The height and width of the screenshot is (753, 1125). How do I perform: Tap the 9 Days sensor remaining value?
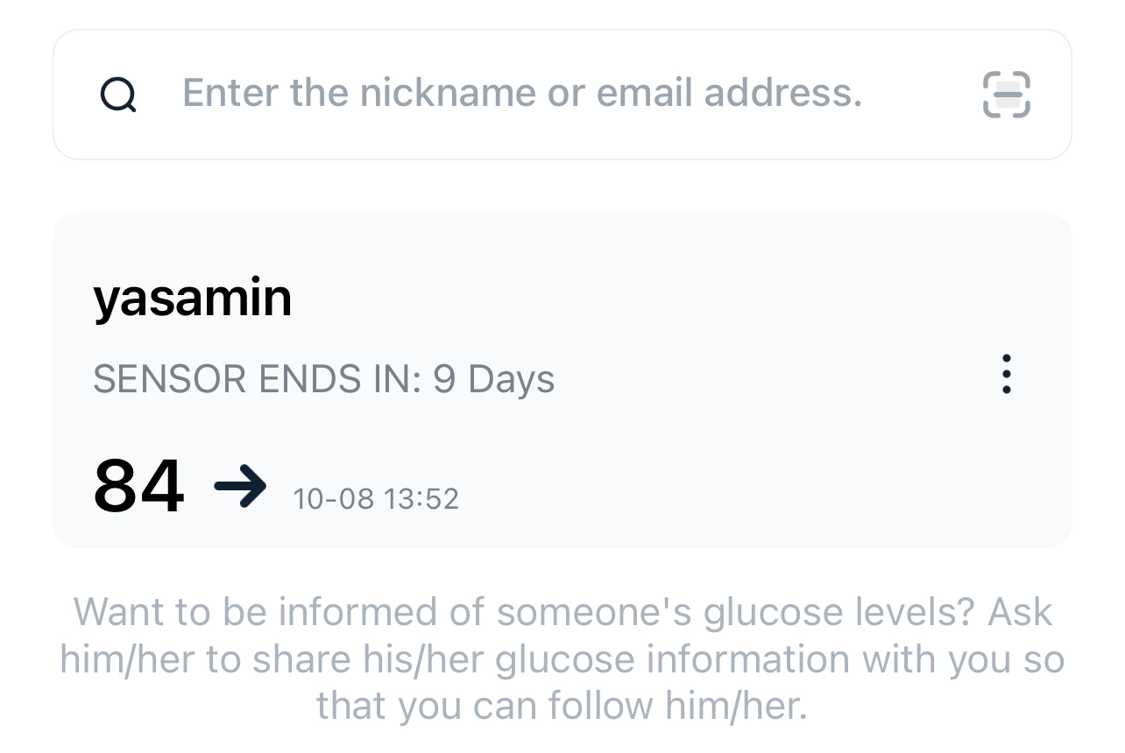click(x=494, y=380)
